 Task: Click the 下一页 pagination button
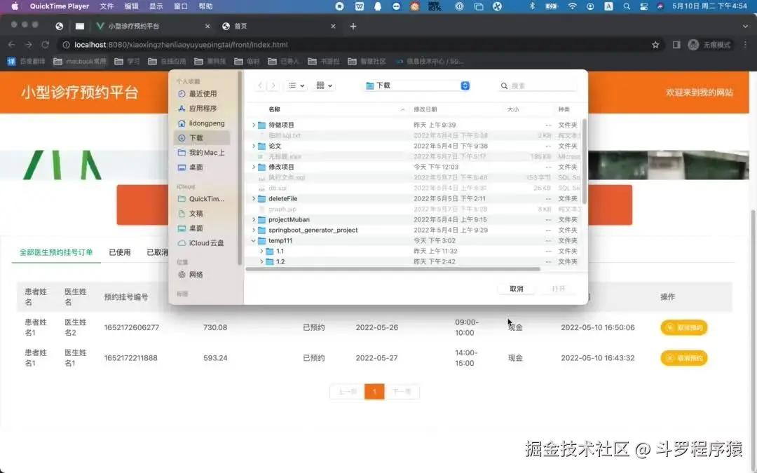[402, 392]
